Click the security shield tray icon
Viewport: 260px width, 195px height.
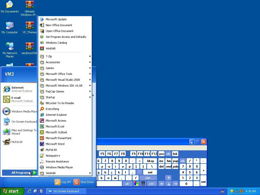[232, 191]
